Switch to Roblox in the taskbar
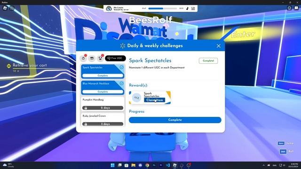Screen dimensions: 301x169 tap(175, 165)
